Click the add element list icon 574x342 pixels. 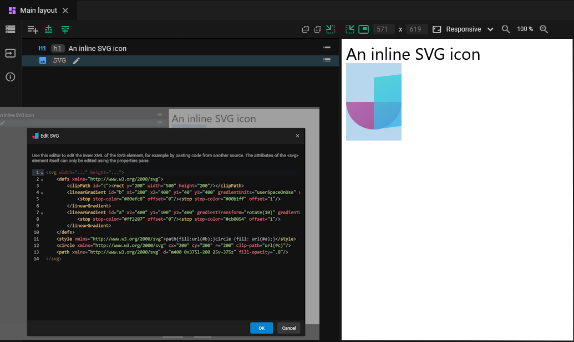tap(33, 29)
